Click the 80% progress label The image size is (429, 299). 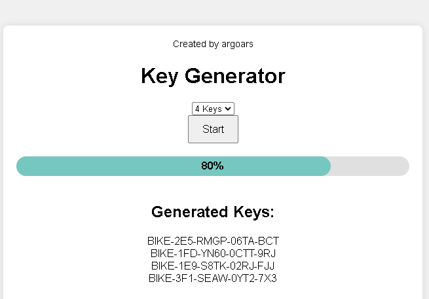pos(212,166)
